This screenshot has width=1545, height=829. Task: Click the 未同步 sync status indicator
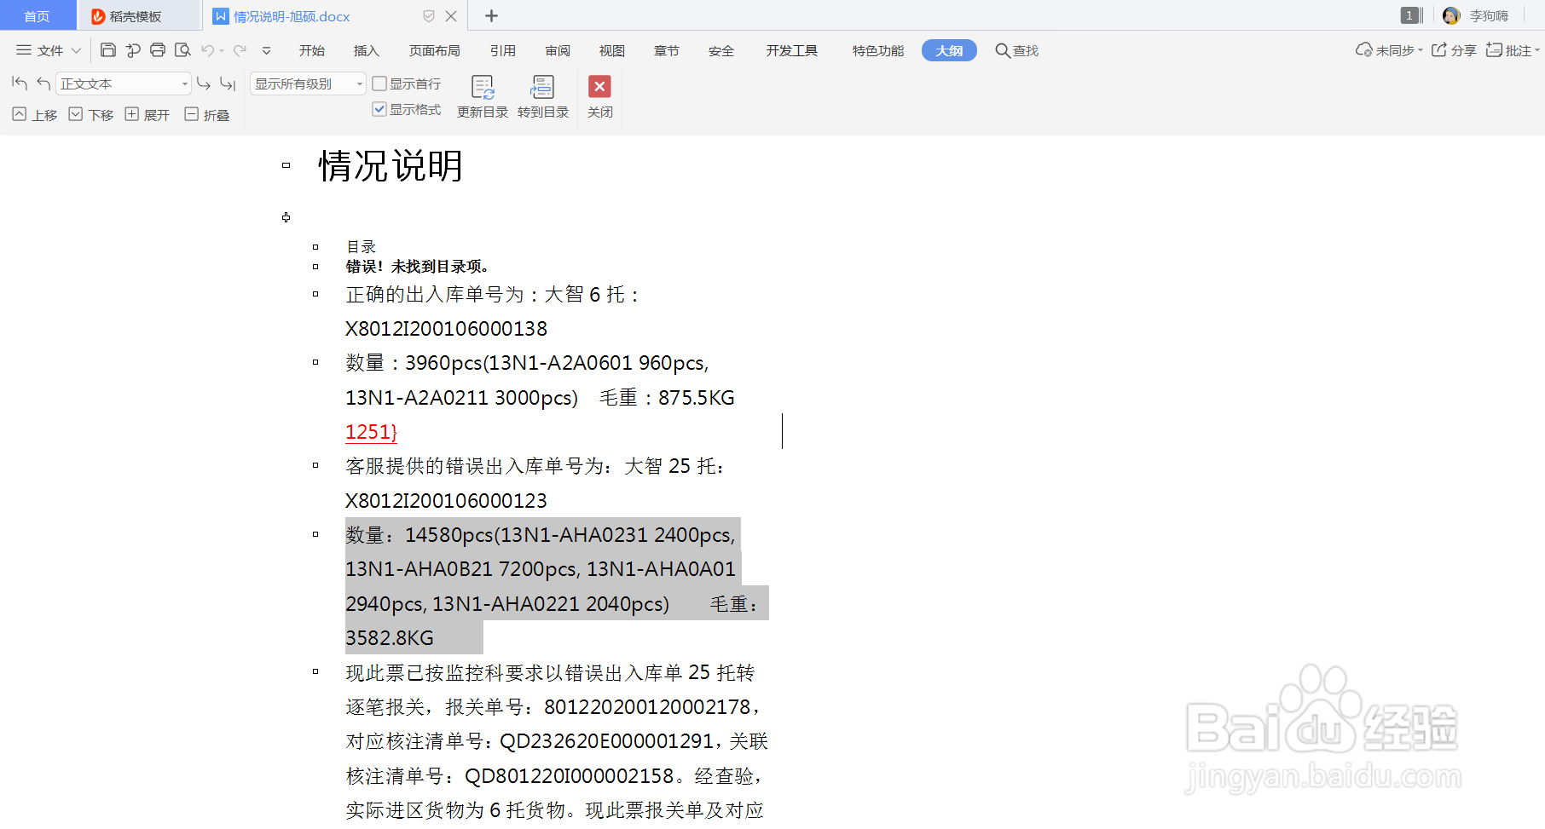pos(1387,49)
